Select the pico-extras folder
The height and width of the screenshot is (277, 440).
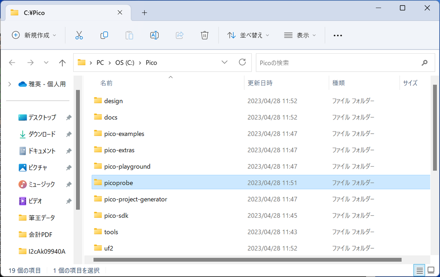(119, 150)
